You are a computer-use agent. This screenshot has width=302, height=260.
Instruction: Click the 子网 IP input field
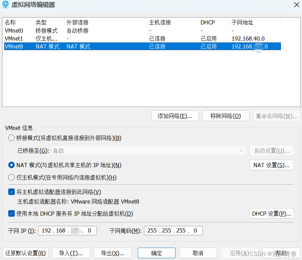[x=67, y=230]
